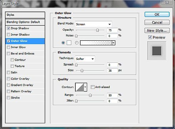Click the Contour curve thumbnail in Quality
Screen dimensions: 175x129
coord(80,87)
